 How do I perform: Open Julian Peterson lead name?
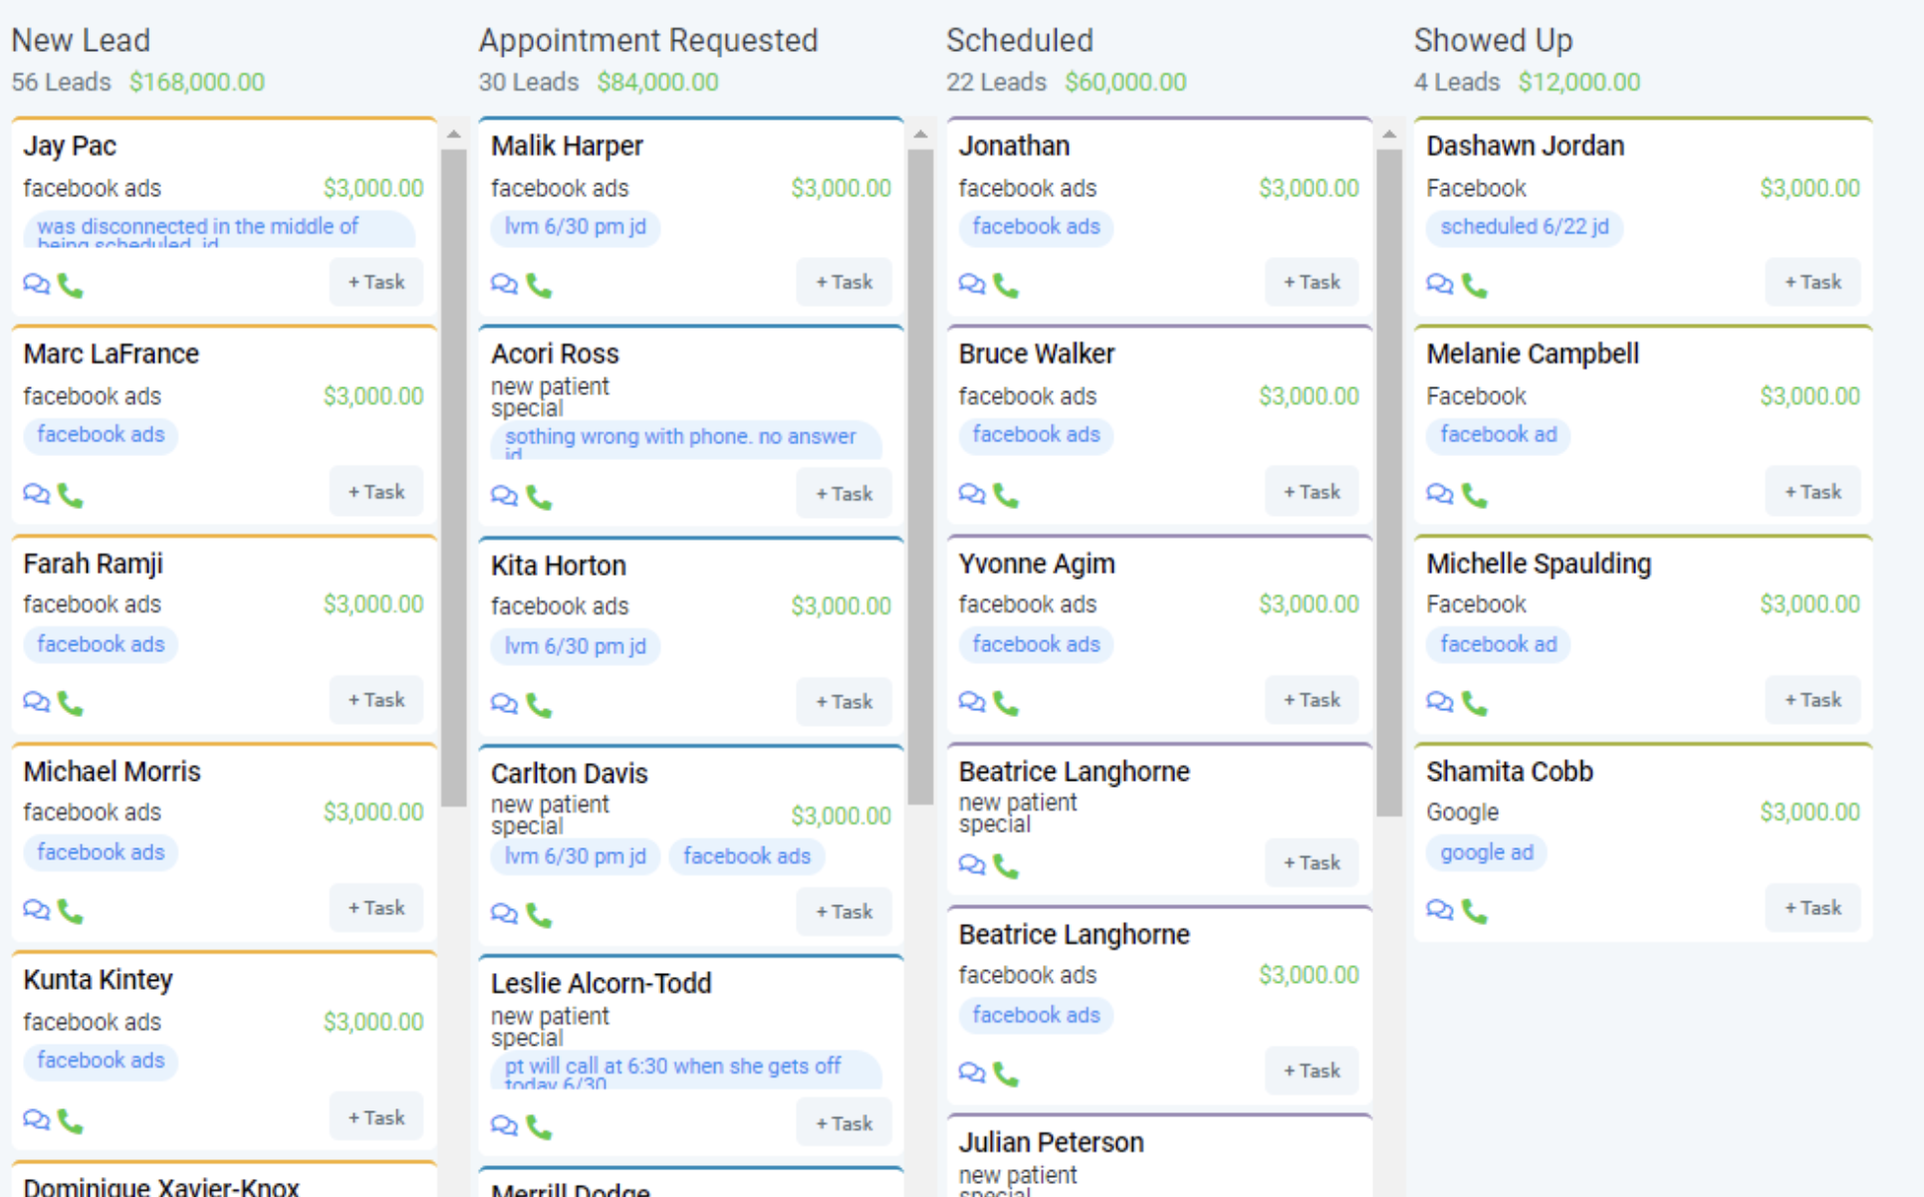click(1051, 1142)
